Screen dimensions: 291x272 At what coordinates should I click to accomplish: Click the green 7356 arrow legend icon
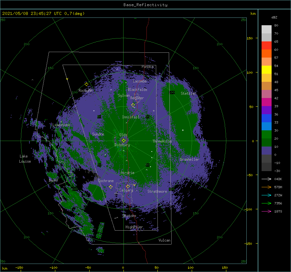click(266, 203)
